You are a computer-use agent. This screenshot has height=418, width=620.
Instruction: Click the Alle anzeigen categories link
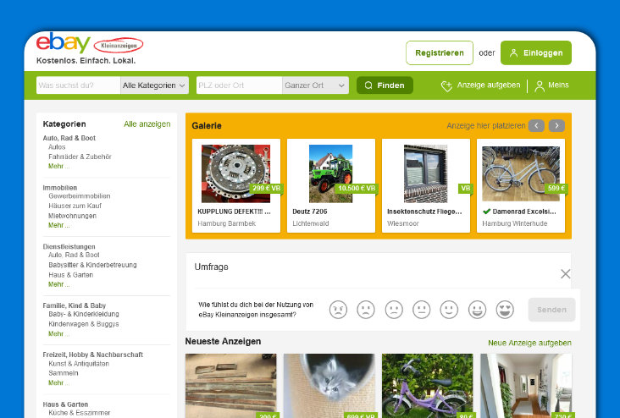point(147,124)
